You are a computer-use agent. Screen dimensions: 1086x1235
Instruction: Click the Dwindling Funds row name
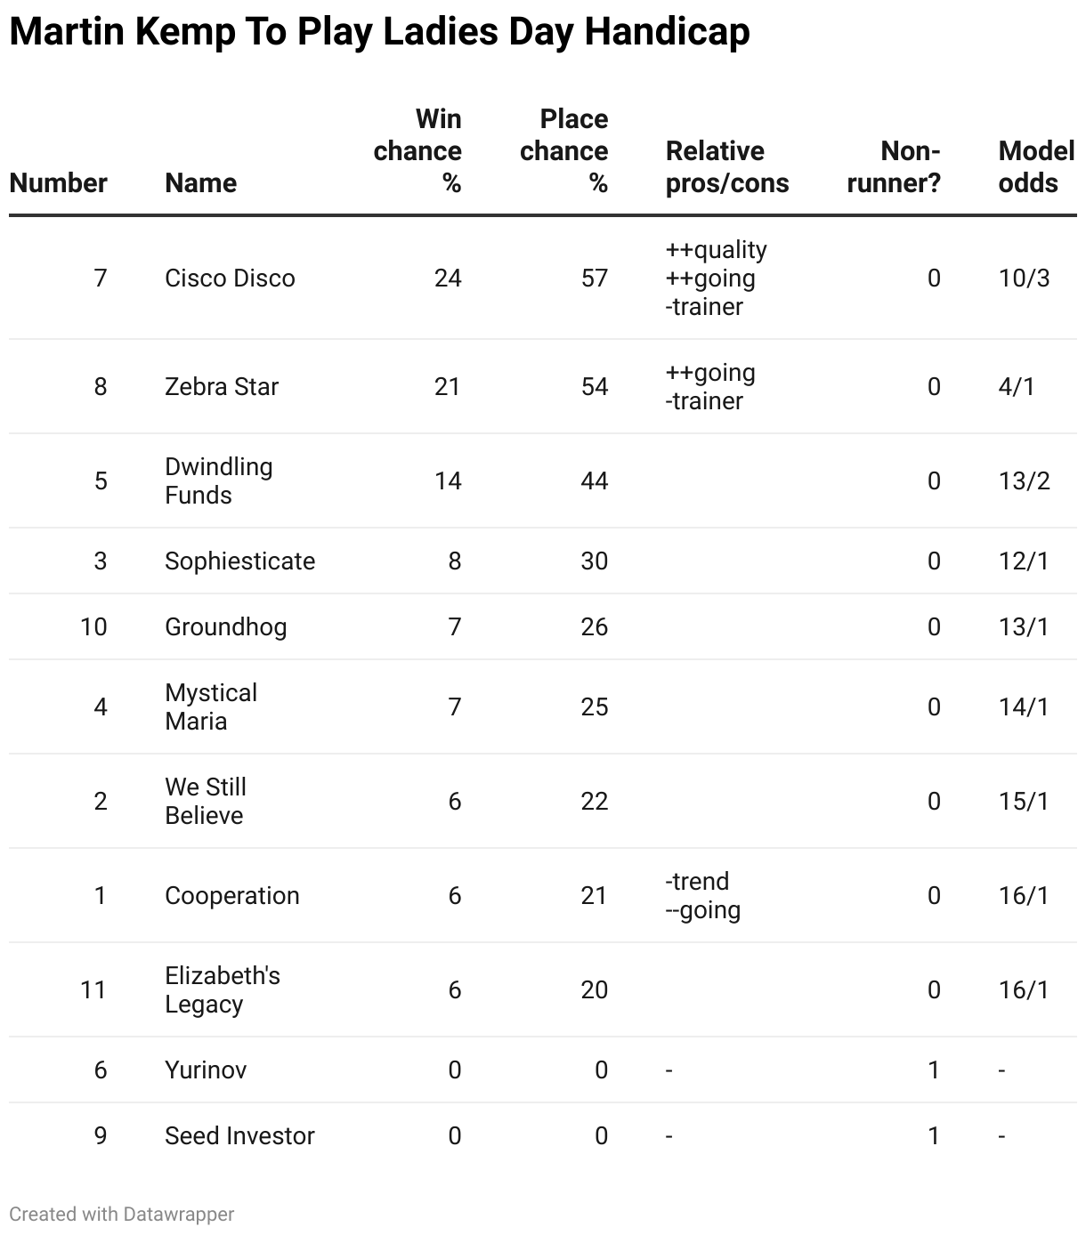[219, 480]
